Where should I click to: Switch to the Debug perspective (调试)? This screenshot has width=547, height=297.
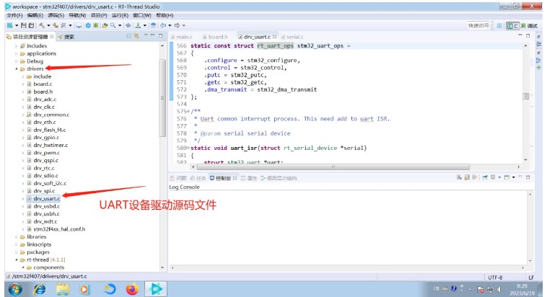point(529,26)
